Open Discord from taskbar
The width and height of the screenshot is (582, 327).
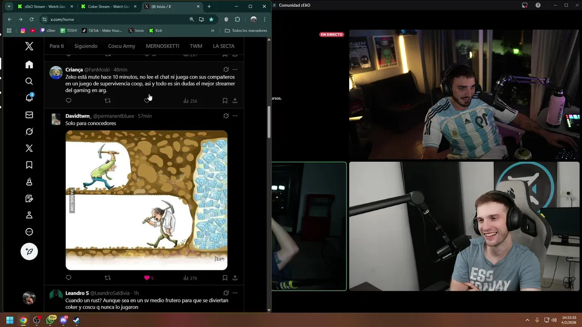pyautogui.click(x=63, y=320)
